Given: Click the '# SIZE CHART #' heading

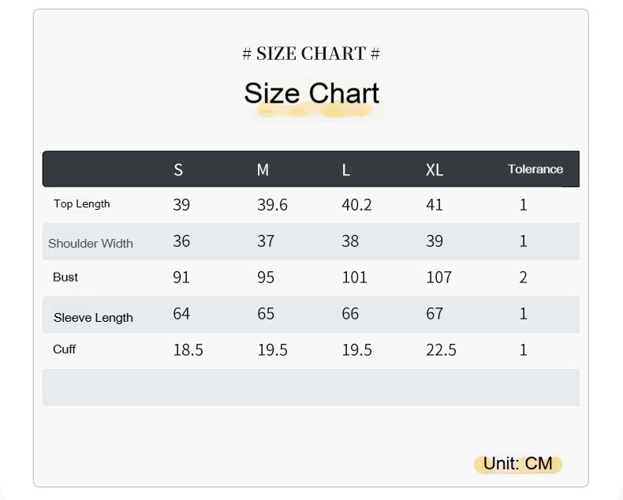Looking at the screenshot, I should coord(311,54).
